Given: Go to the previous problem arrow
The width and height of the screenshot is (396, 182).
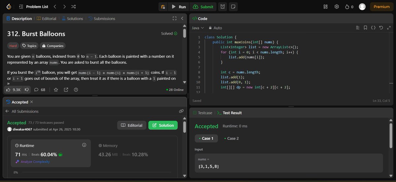Looking at the screenshot, I should (x=55, y=7).
